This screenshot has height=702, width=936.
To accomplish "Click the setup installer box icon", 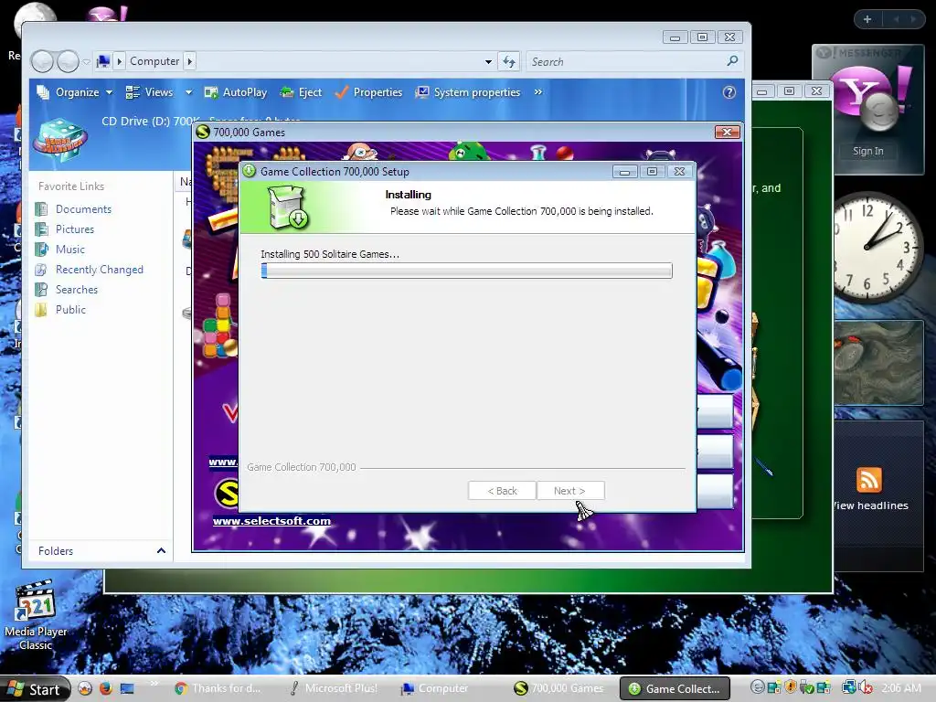I will [x=288, y=207].
